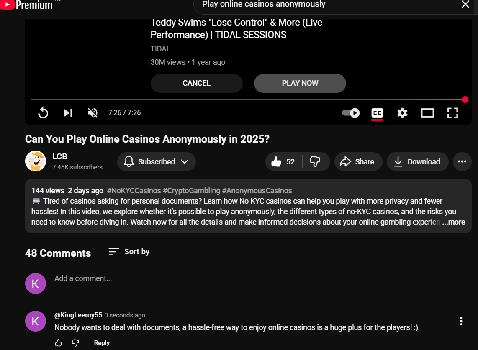The width and height of the screenshot is (478, 350).
Task: Click the video progress bar
Action: 247,100
